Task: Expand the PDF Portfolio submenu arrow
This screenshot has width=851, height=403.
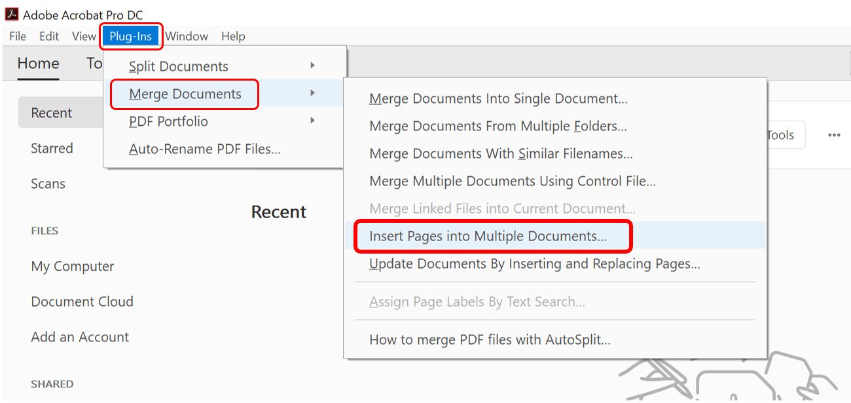Action: (x=312, y=121)
